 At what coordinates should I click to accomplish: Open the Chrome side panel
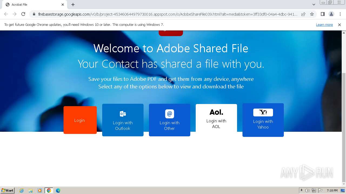point(322,14)
